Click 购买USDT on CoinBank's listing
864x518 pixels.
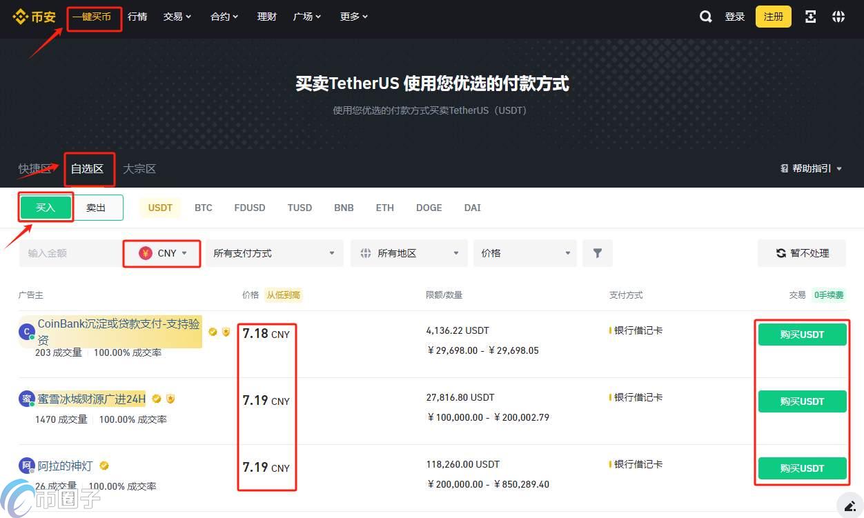click(801, 335)
